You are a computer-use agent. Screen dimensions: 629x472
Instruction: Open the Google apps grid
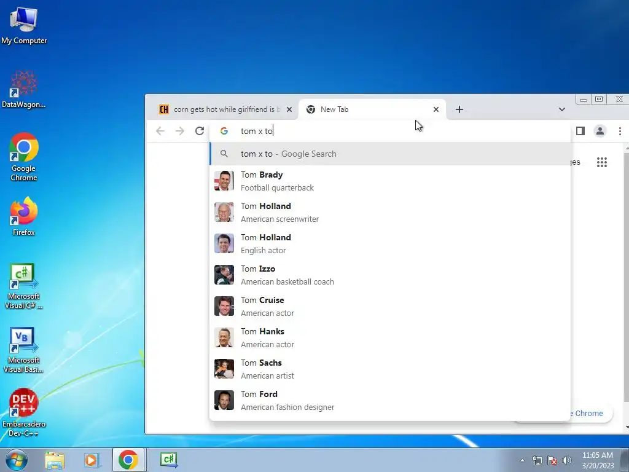click(x=602, y=162)
